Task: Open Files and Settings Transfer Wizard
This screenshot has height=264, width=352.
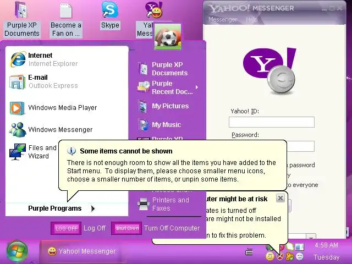Action: (34, 152)
